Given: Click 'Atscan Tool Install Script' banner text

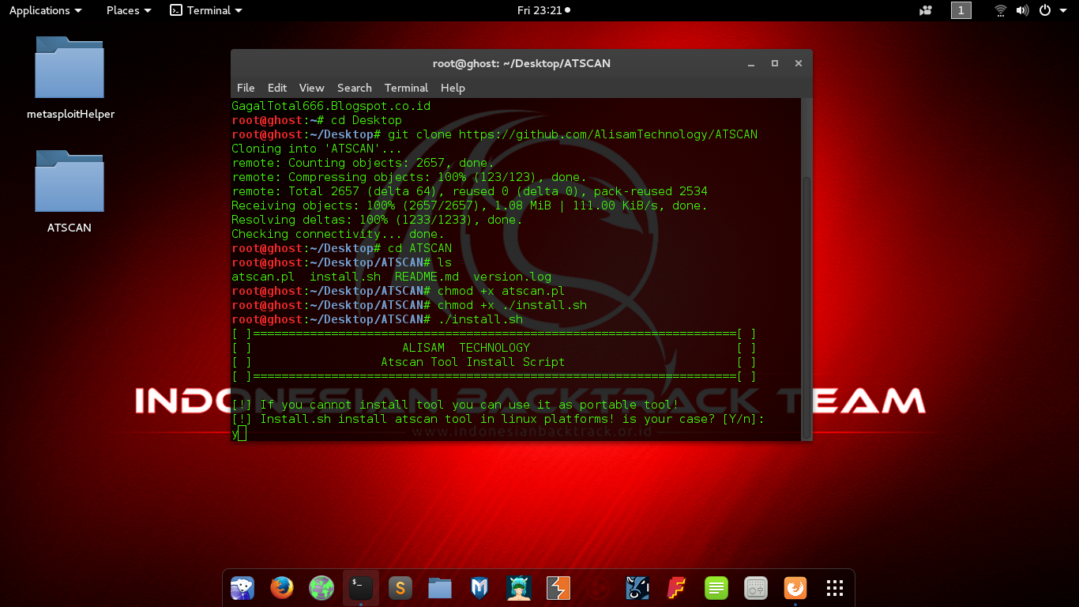Looking at the screenshot, I should (473, 362).
